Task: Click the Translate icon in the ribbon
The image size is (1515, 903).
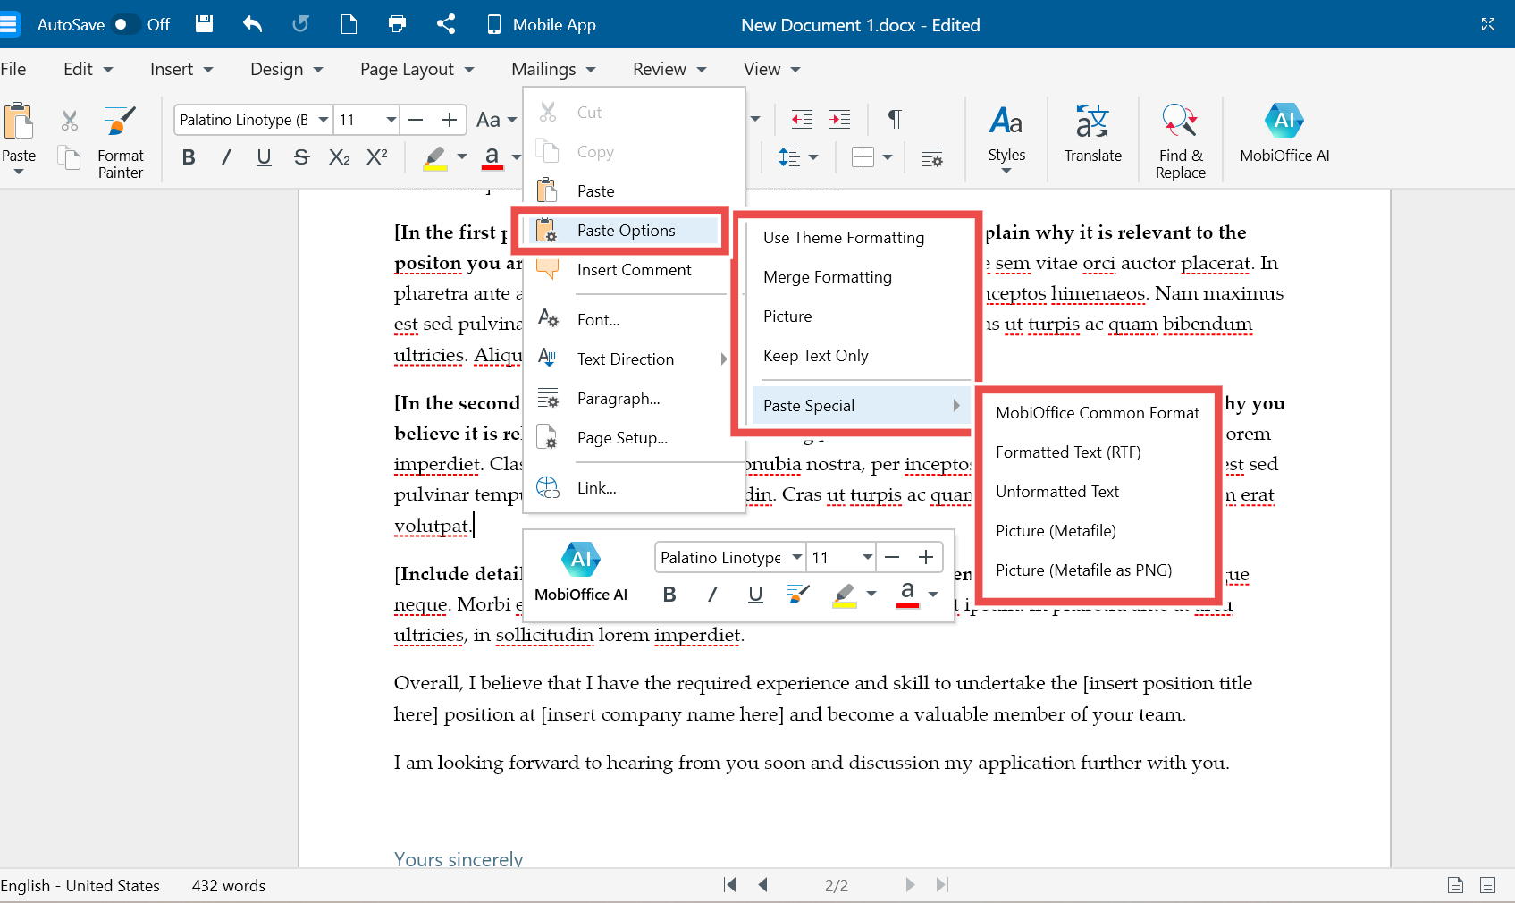Action: coord(1092,133)
